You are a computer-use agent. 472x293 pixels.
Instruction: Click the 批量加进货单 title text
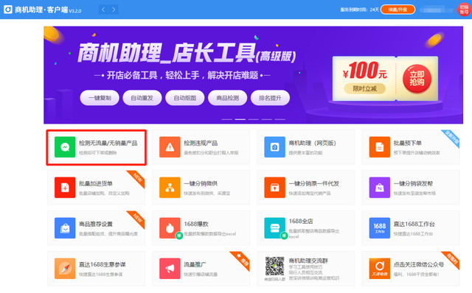(96, 183)
